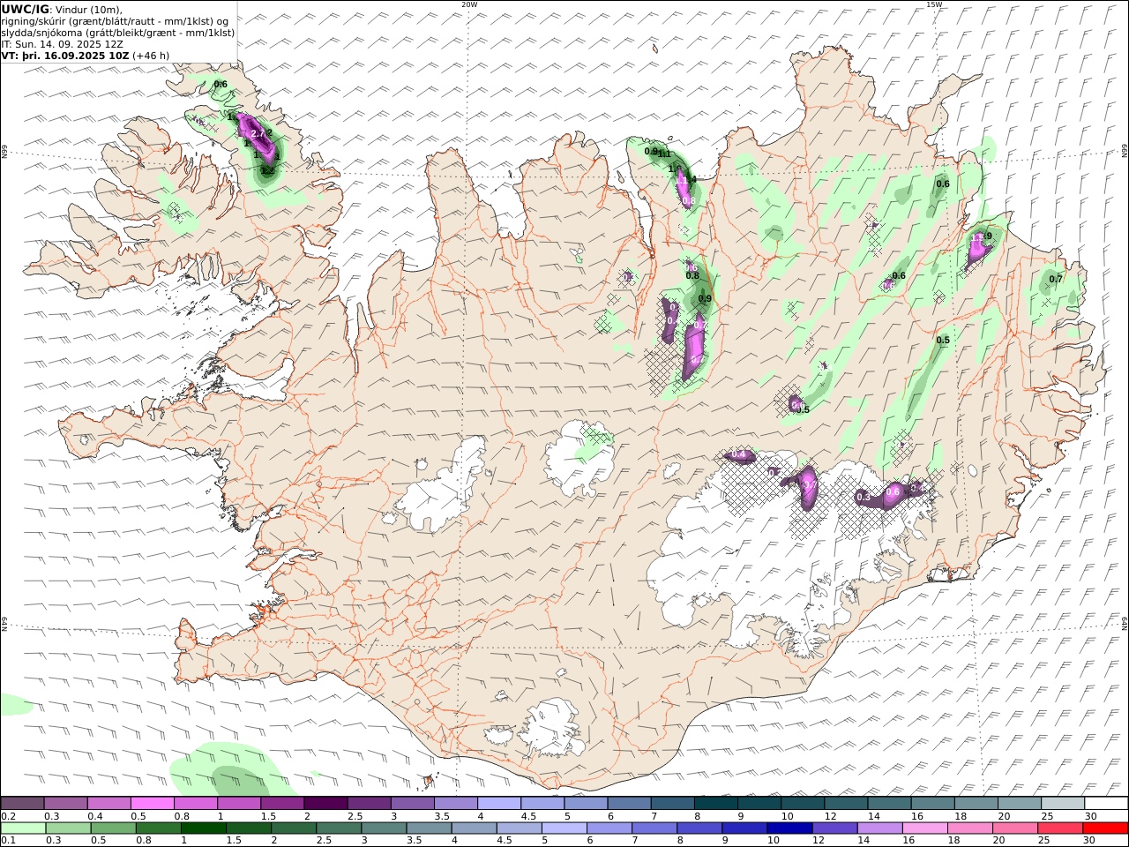
Task: Pick the bright red 30 swatch in bottom scale
Action: (1105, 828)
